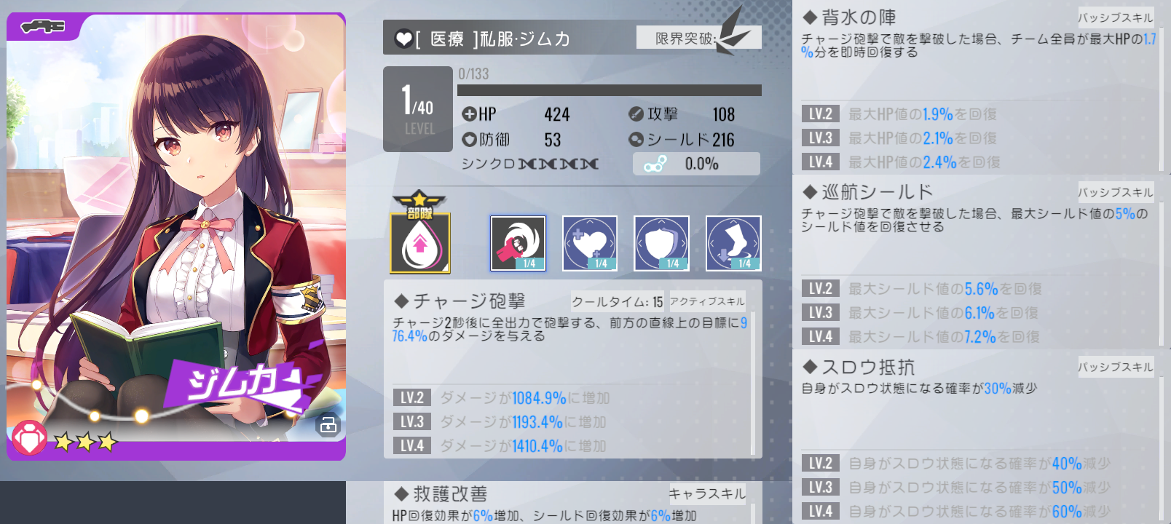The width and height of the screenshot is (1171, 524).
Task: Click the experience progress bar
Action: 610,90
